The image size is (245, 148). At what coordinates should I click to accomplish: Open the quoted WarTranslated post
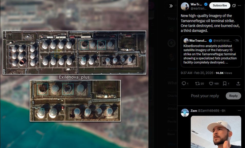click(211, 52)
